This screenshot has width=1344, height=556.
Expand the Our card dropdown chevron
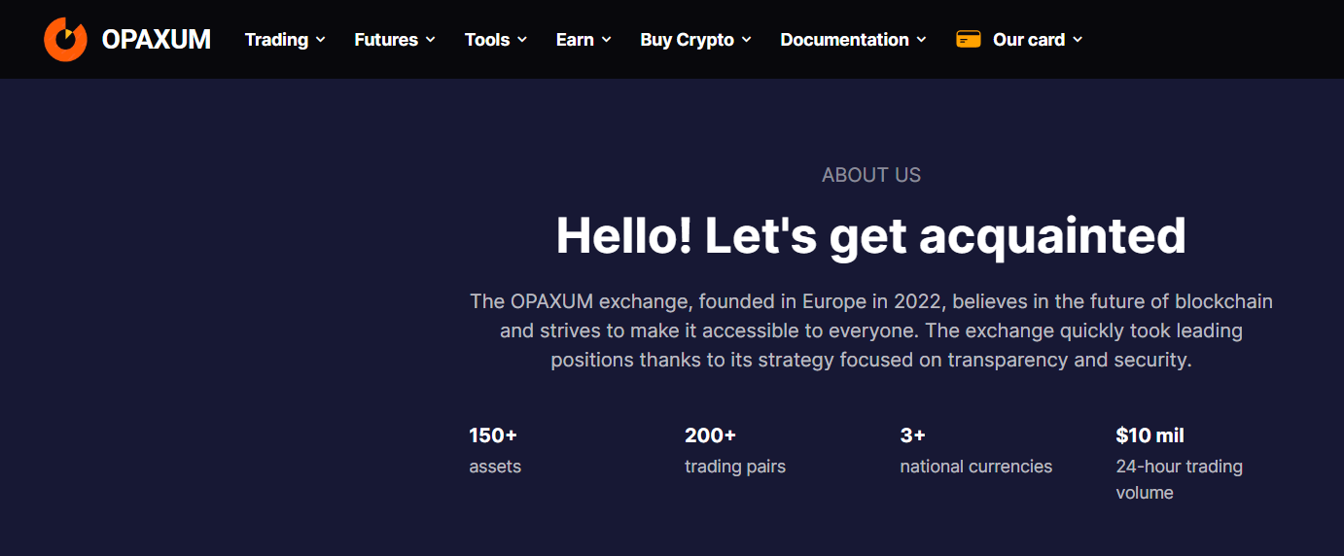point(1078,40)
